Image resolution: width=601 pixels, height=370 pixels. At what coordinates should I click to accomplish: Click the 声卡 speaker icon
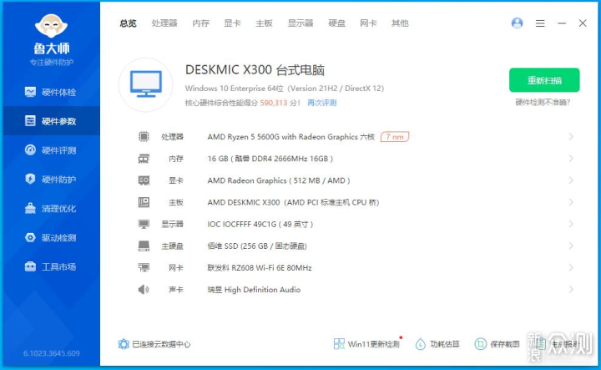tap(144, 290)
